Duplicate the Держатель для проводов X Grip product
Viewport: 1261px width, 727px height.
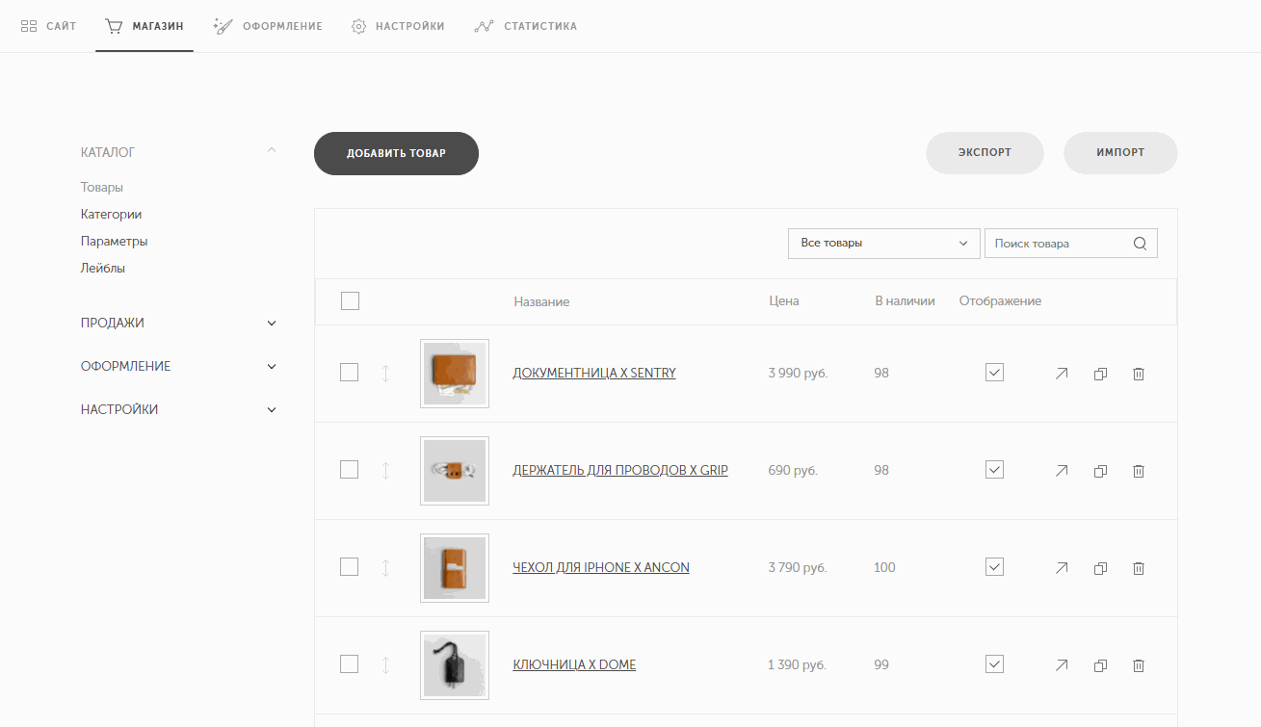pyautogui.click(x=1100, y=471)
